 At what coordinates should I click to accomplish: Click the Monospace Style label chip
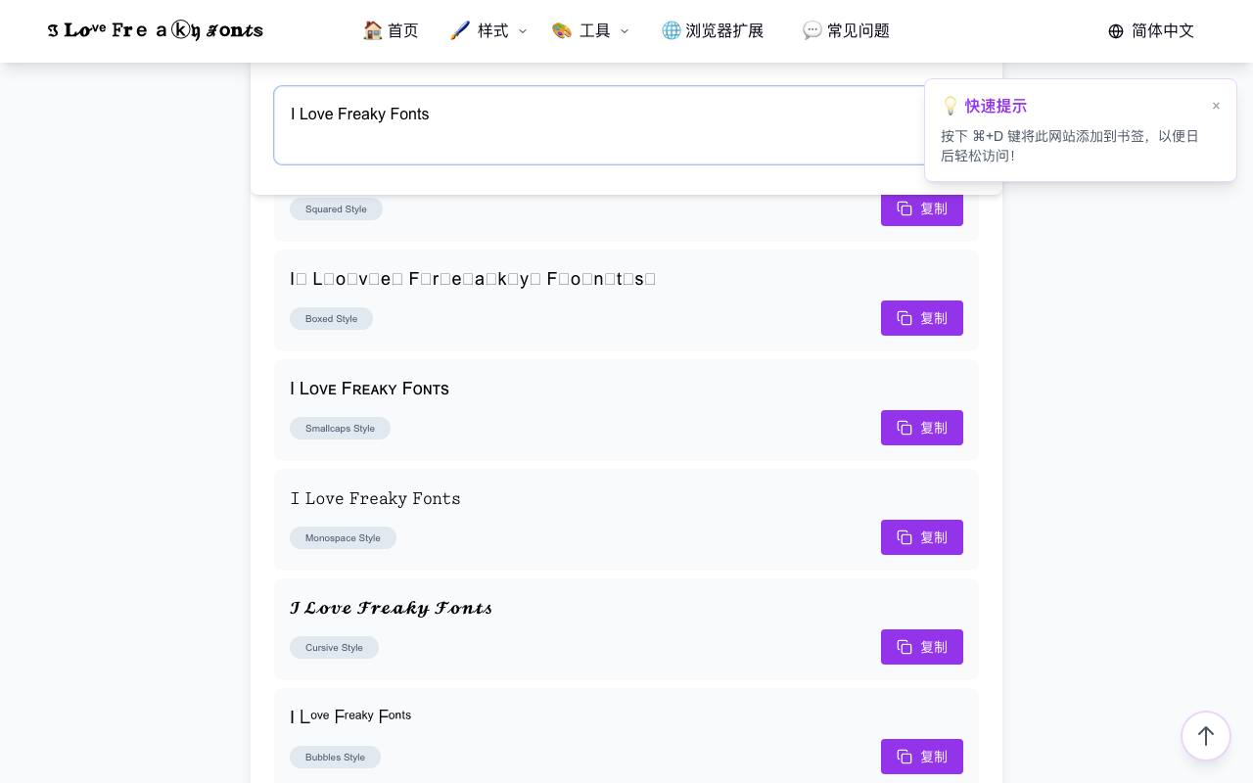[343, 537]
